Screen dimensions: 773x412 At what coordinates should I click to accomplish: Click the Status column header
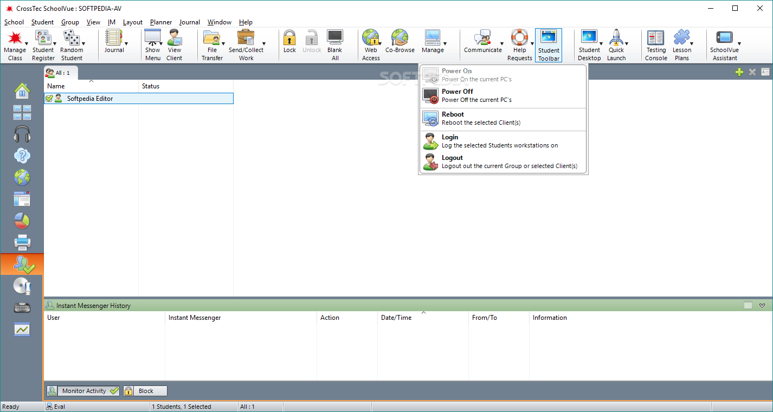point(186,86)
